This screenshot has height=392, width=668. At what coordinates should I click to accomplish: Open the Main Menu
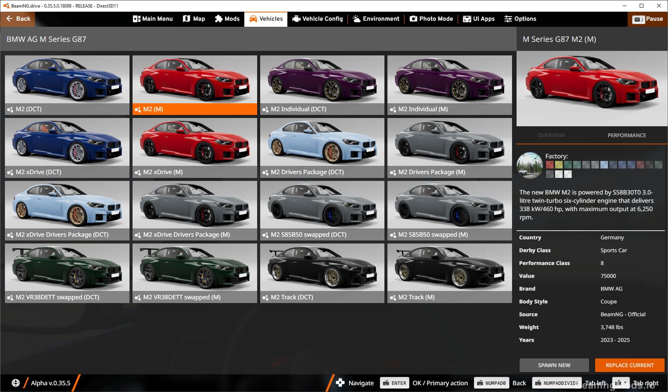click(153, 19)
